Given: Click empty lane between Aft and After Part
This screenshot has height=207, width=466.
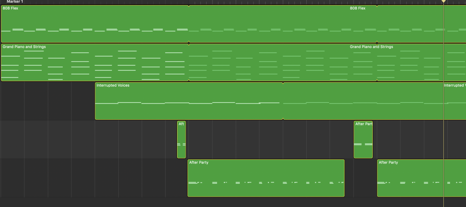Looking at the screenshot, I should click(269, 139).
